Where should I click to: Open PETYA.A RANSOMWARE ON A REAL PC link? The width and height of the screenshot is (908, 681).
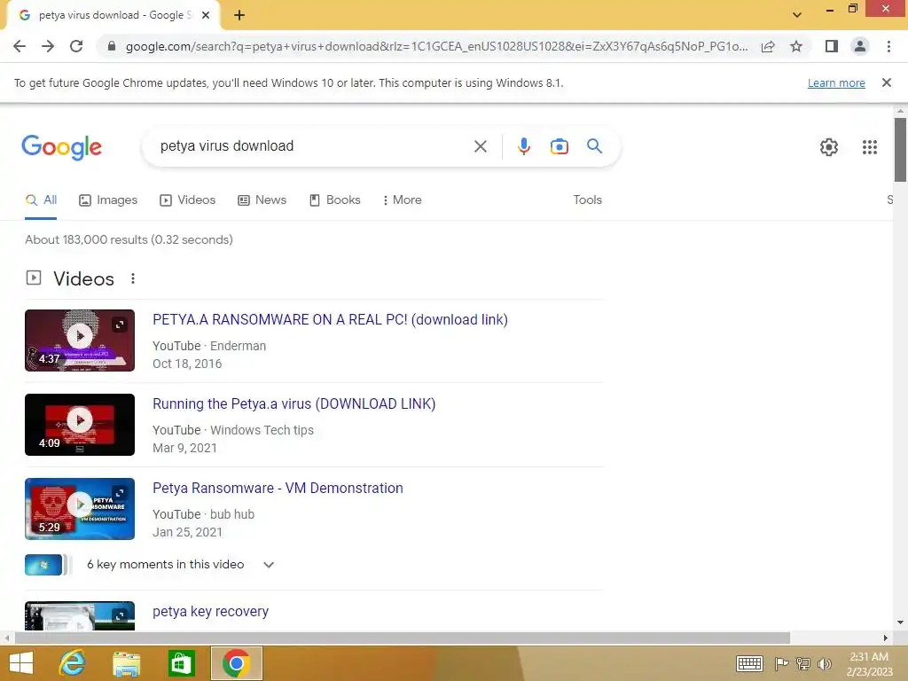(330, 319)
